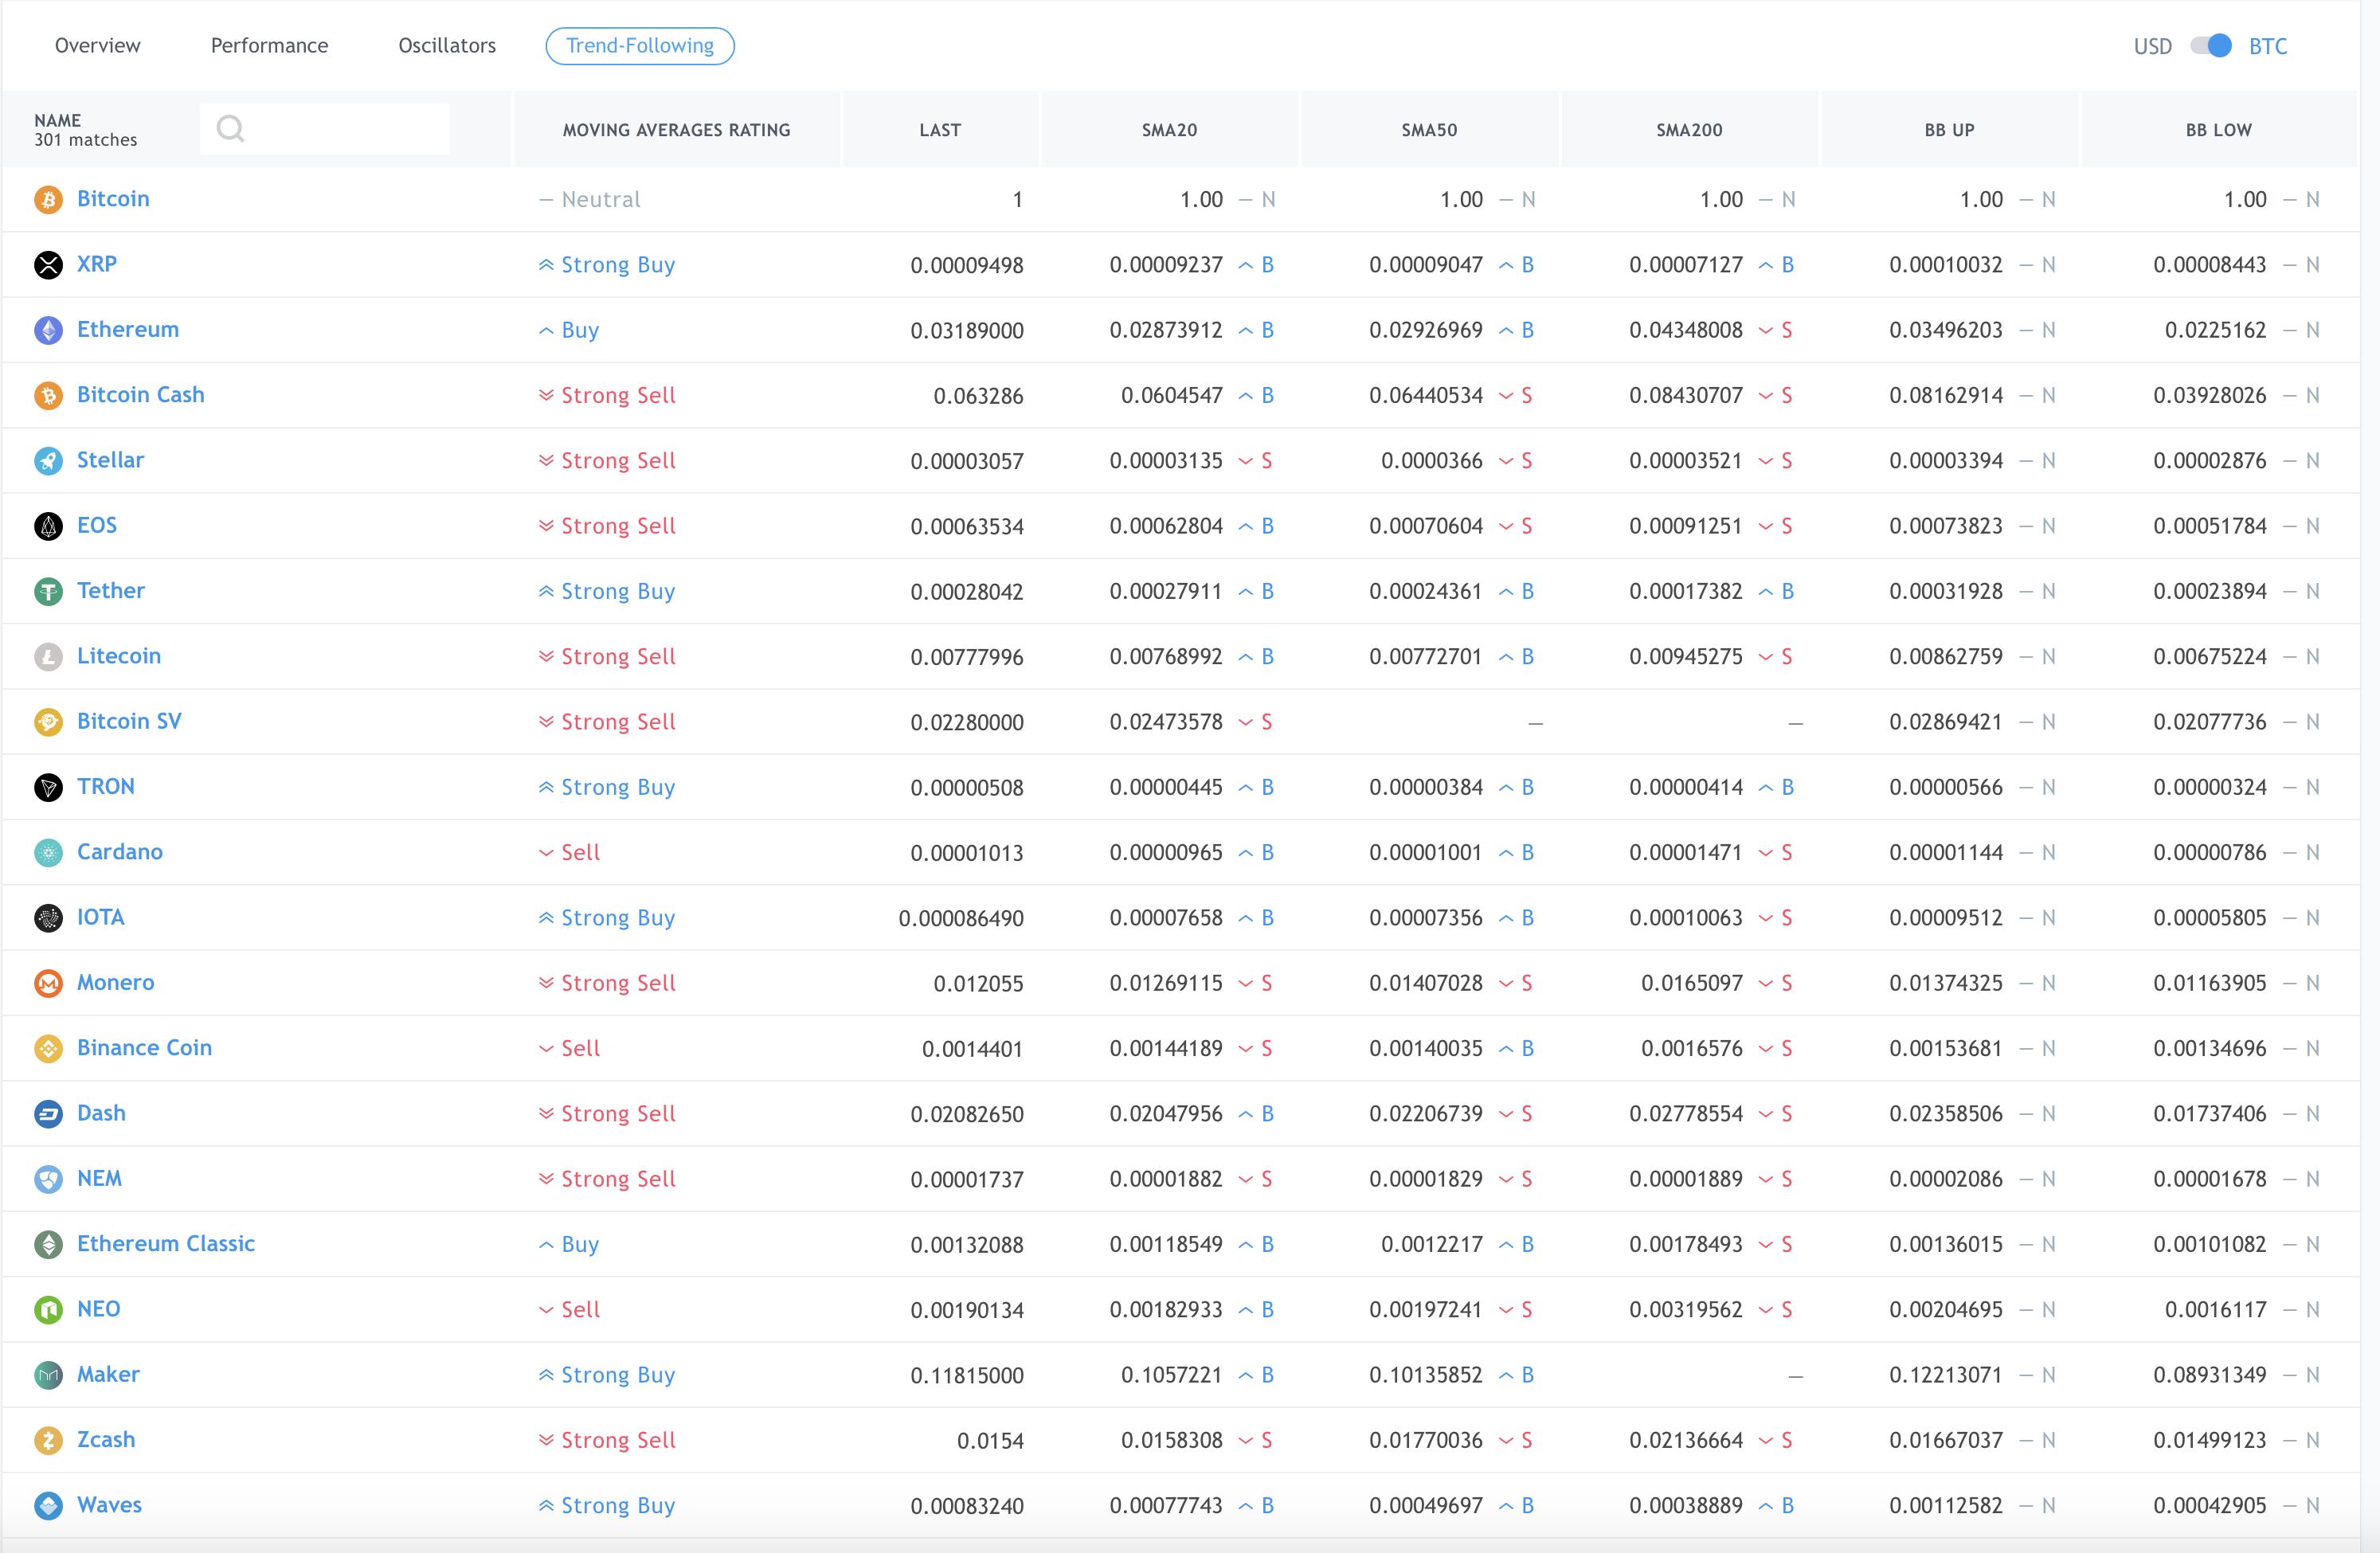Open the Waves link
Viewport: 2380px width, 1553px height.
[110, 1506]
